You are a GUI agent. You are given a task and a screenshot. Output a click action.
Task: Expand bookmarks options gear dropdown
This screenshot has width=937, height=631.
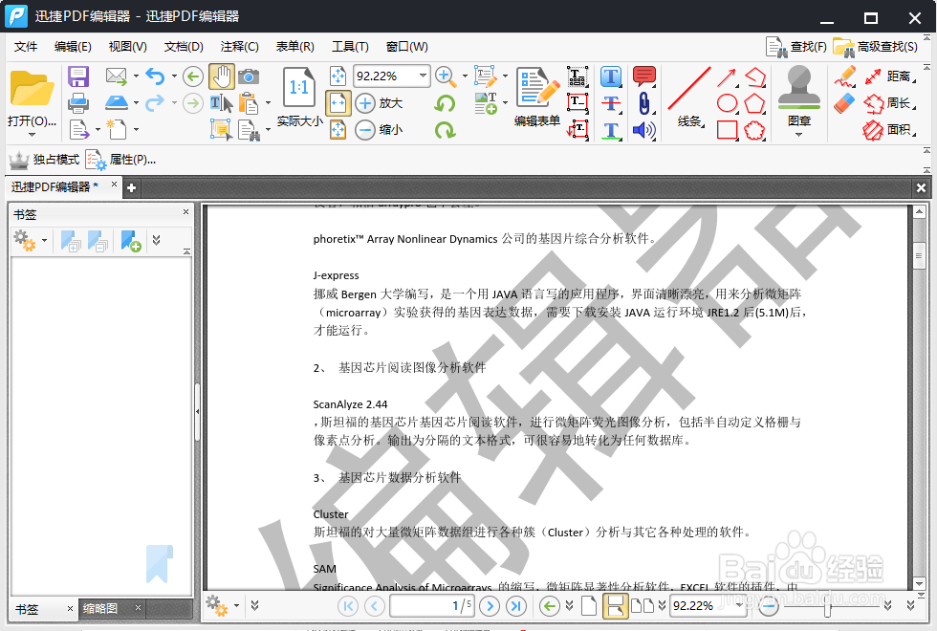click(44, 241)
